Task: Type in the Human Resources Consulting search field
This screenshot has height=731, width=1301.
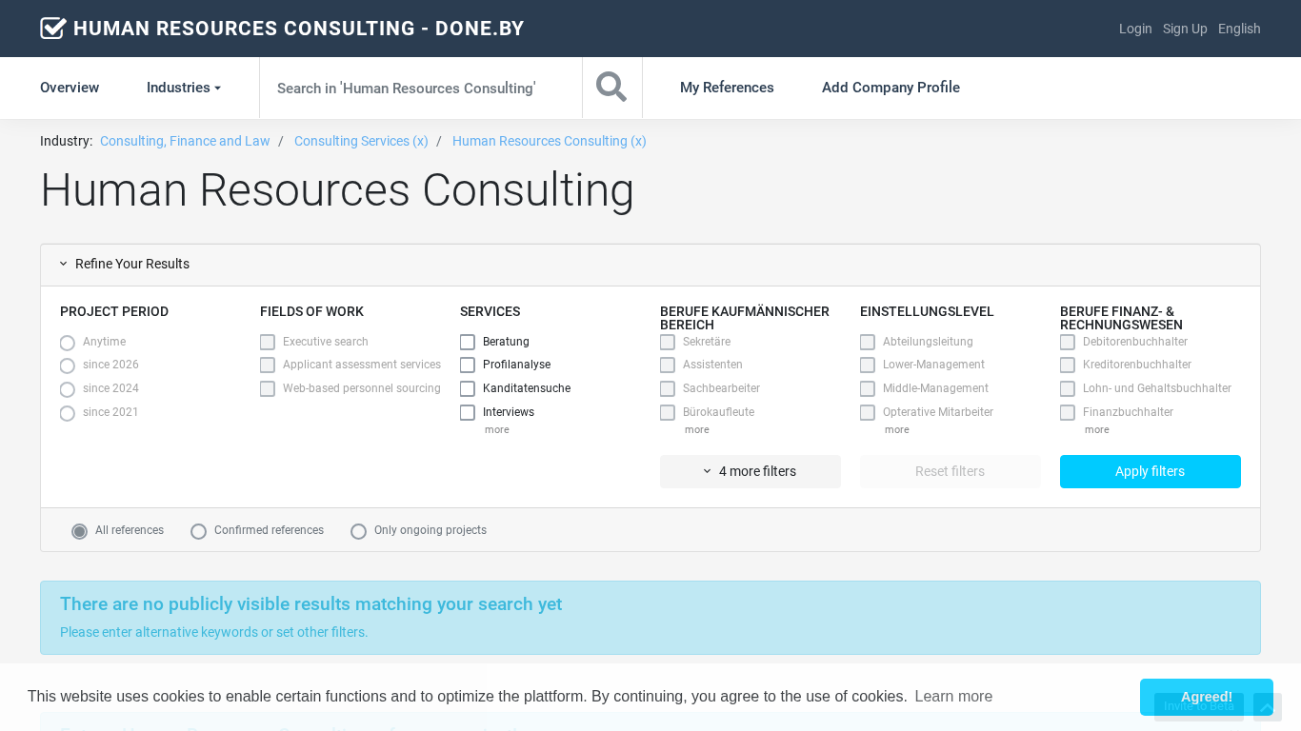Action: pyautogui.click(x=420, y=88)
